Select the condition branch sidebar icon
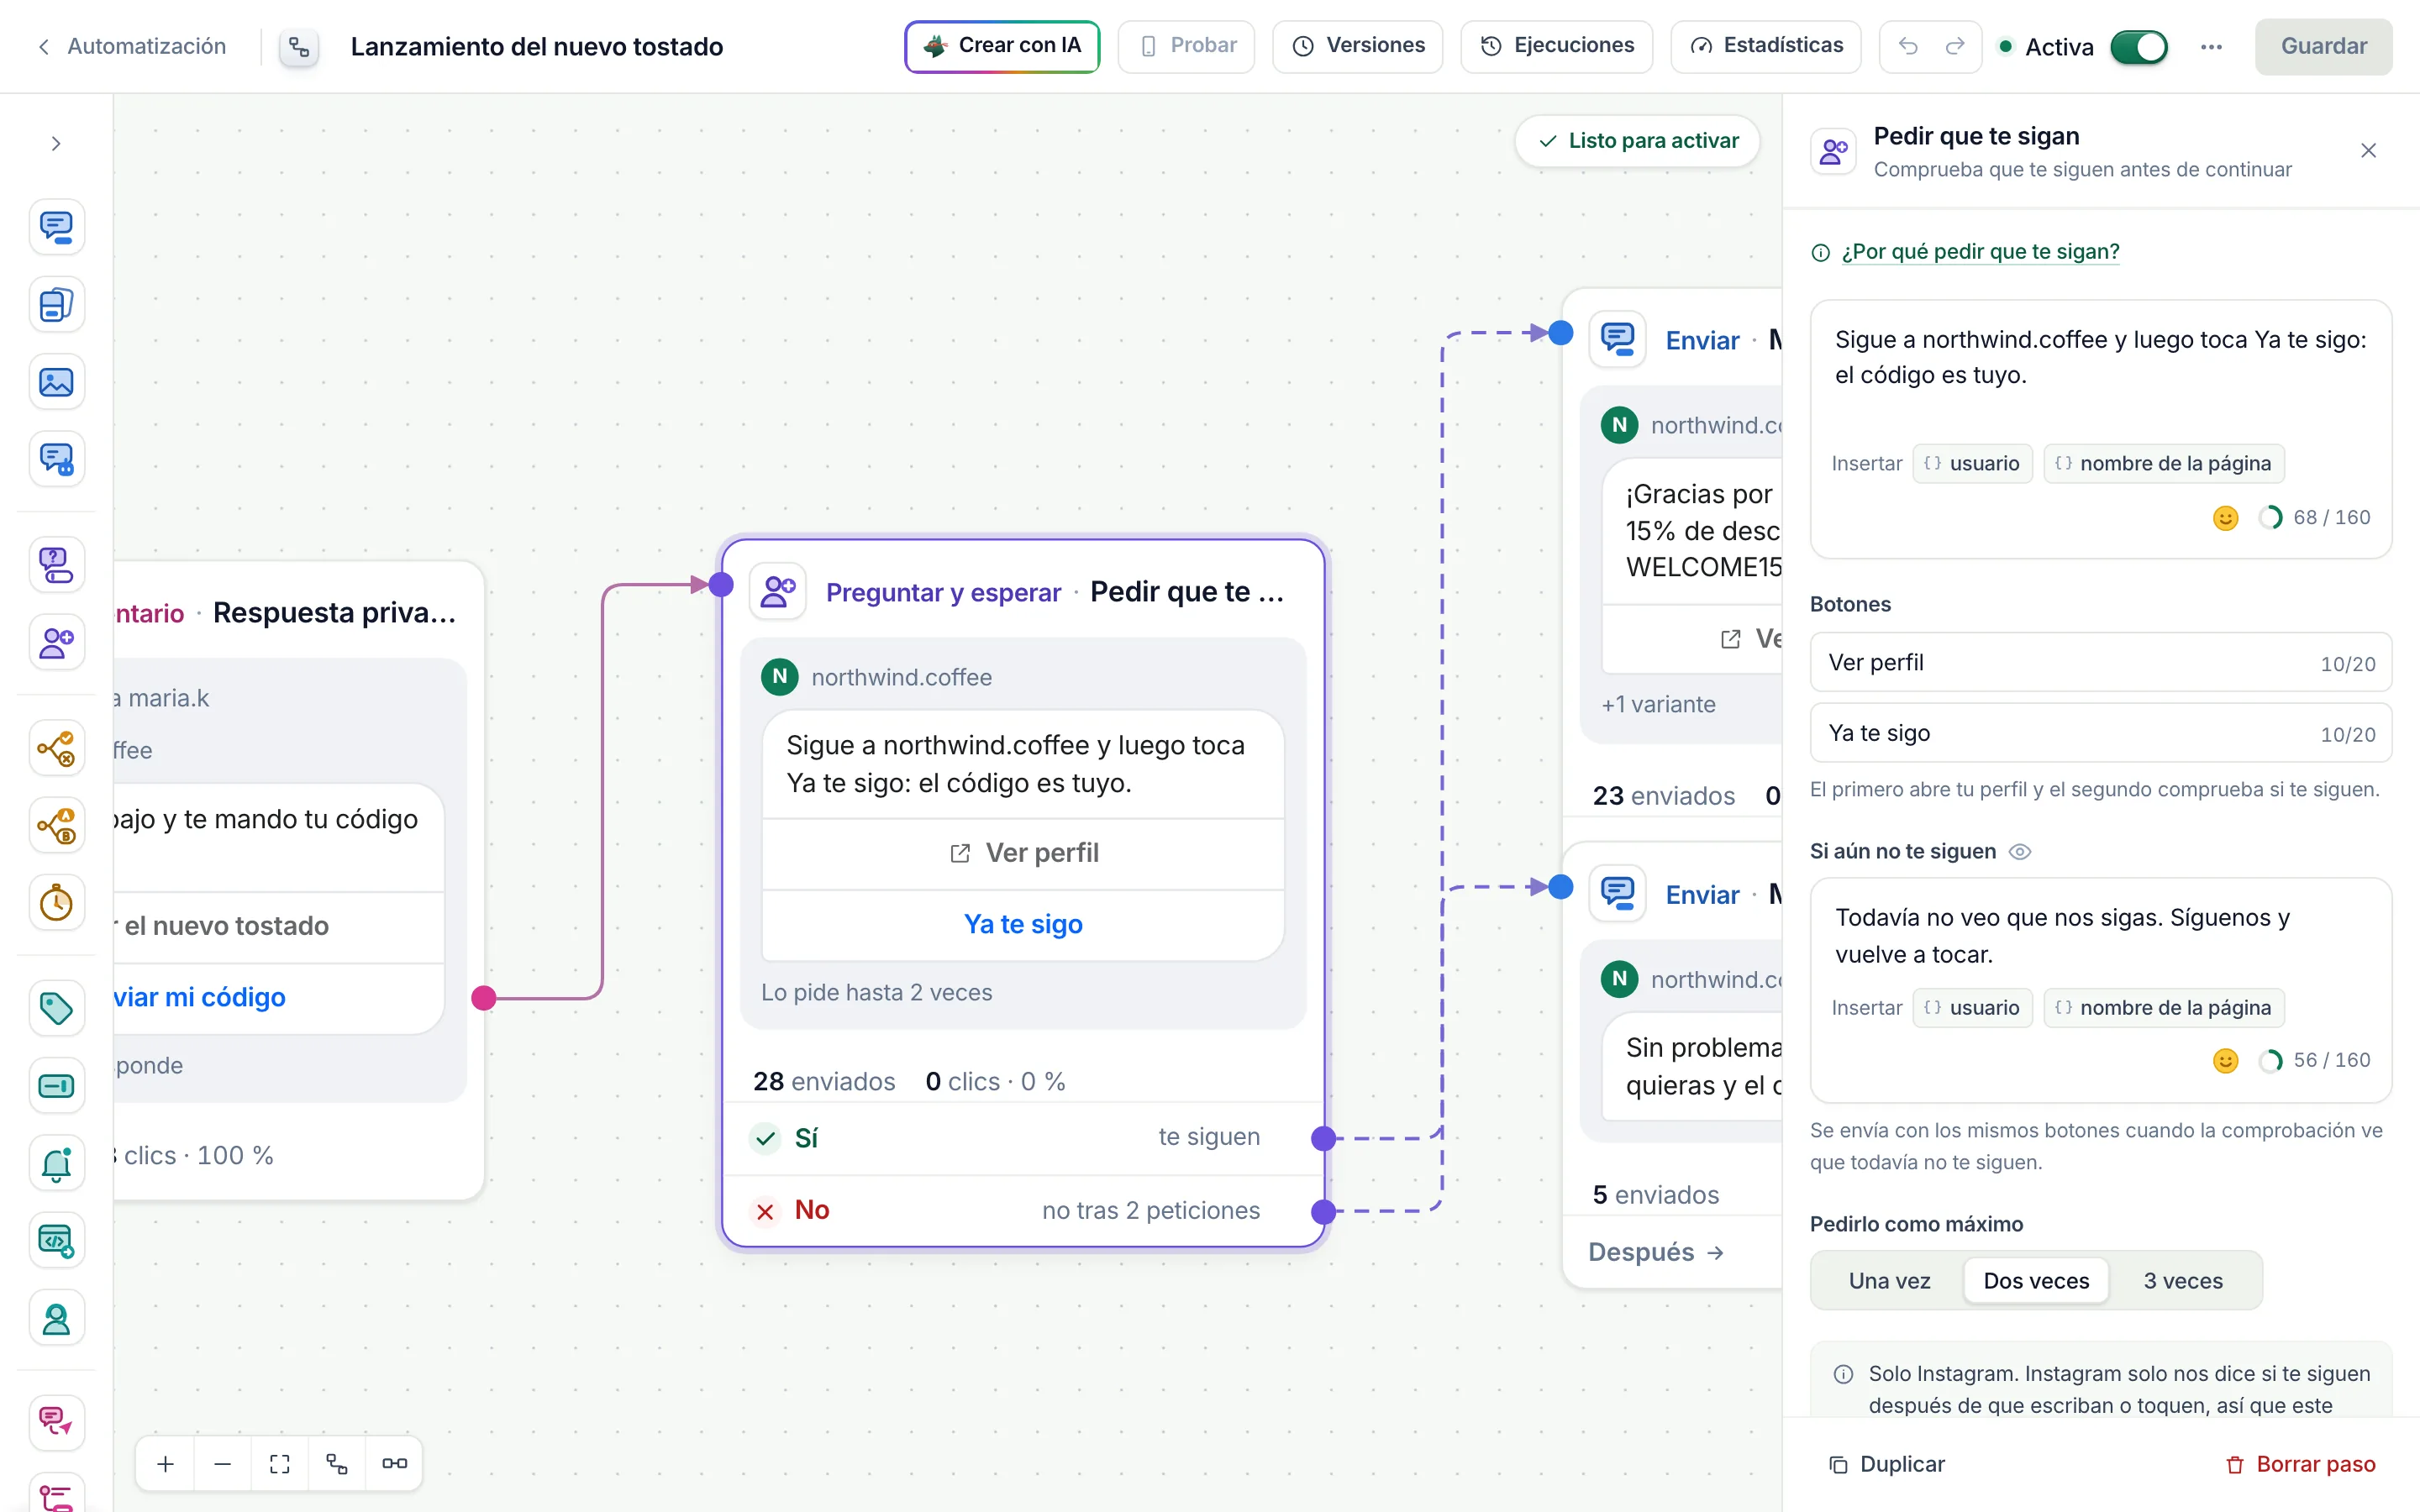 click(x=56, y=748)
